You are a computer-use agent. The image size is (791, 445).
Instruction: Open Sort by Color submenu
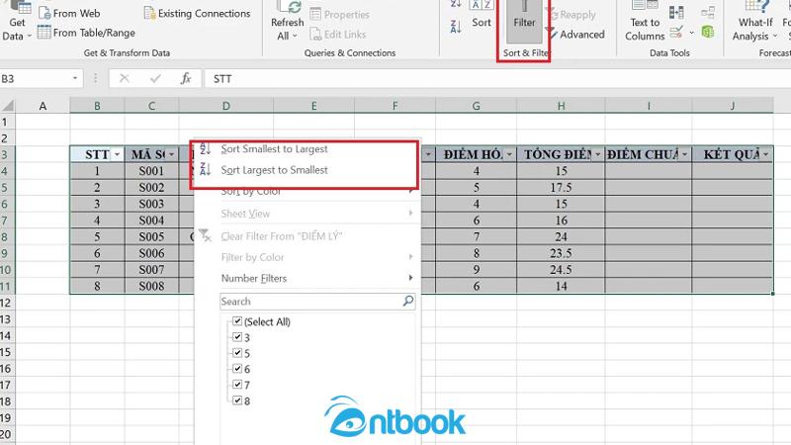coord(307,191)
